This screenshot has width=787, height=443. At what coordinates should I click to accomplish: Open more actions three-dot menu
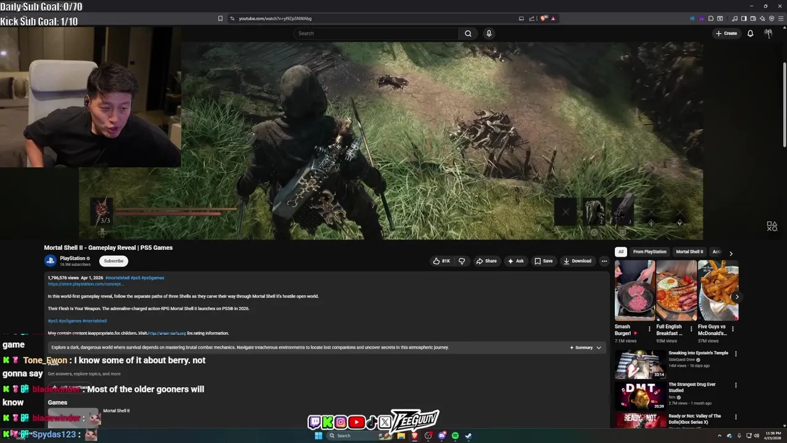[604, 261]
